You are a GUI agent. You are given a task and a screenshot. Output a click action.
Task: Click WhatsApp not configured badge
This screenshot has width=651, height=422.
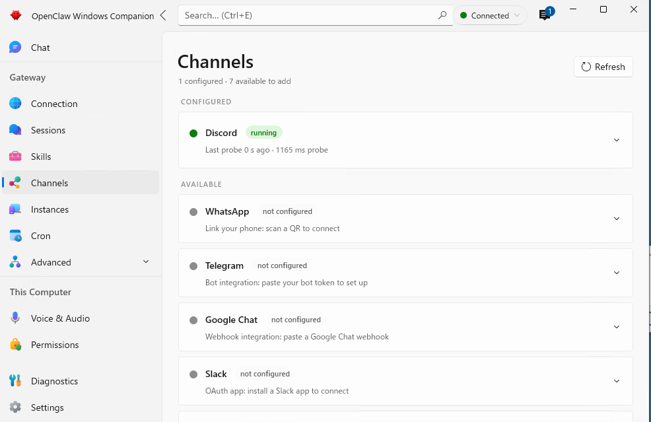(x=287, y=211)
